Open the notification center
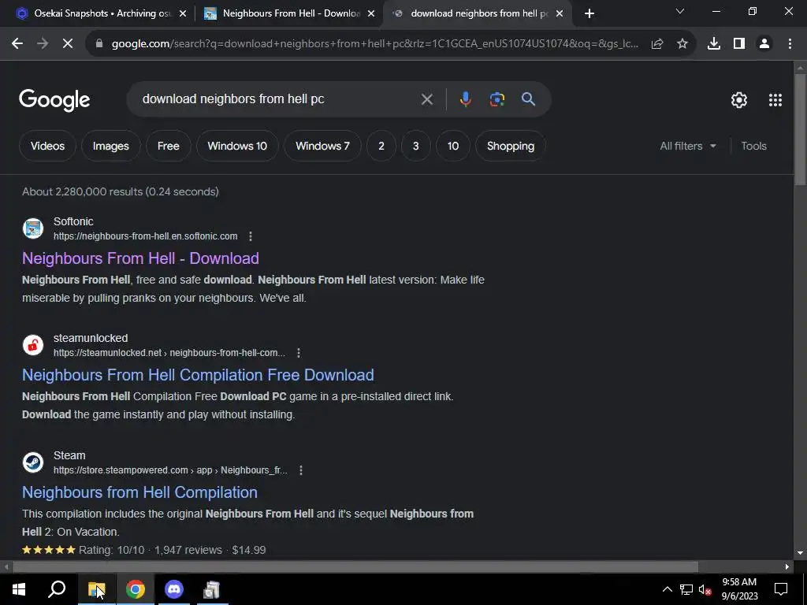Image resolution: width=807 pixels, height=605 pixels. [x=781, y=589]
